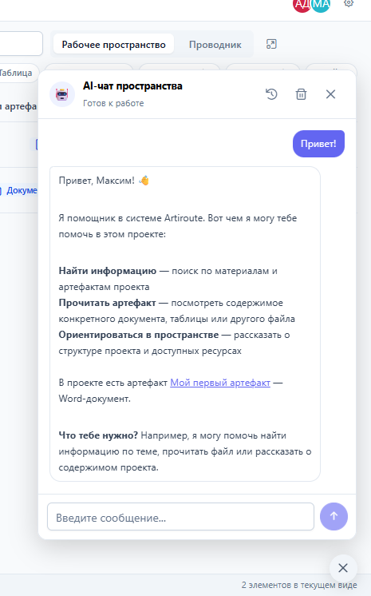The width and height of the screenshot is (371, 596).
Task: Open the Мой первый артефакт link
Action: tap(220, 383)
